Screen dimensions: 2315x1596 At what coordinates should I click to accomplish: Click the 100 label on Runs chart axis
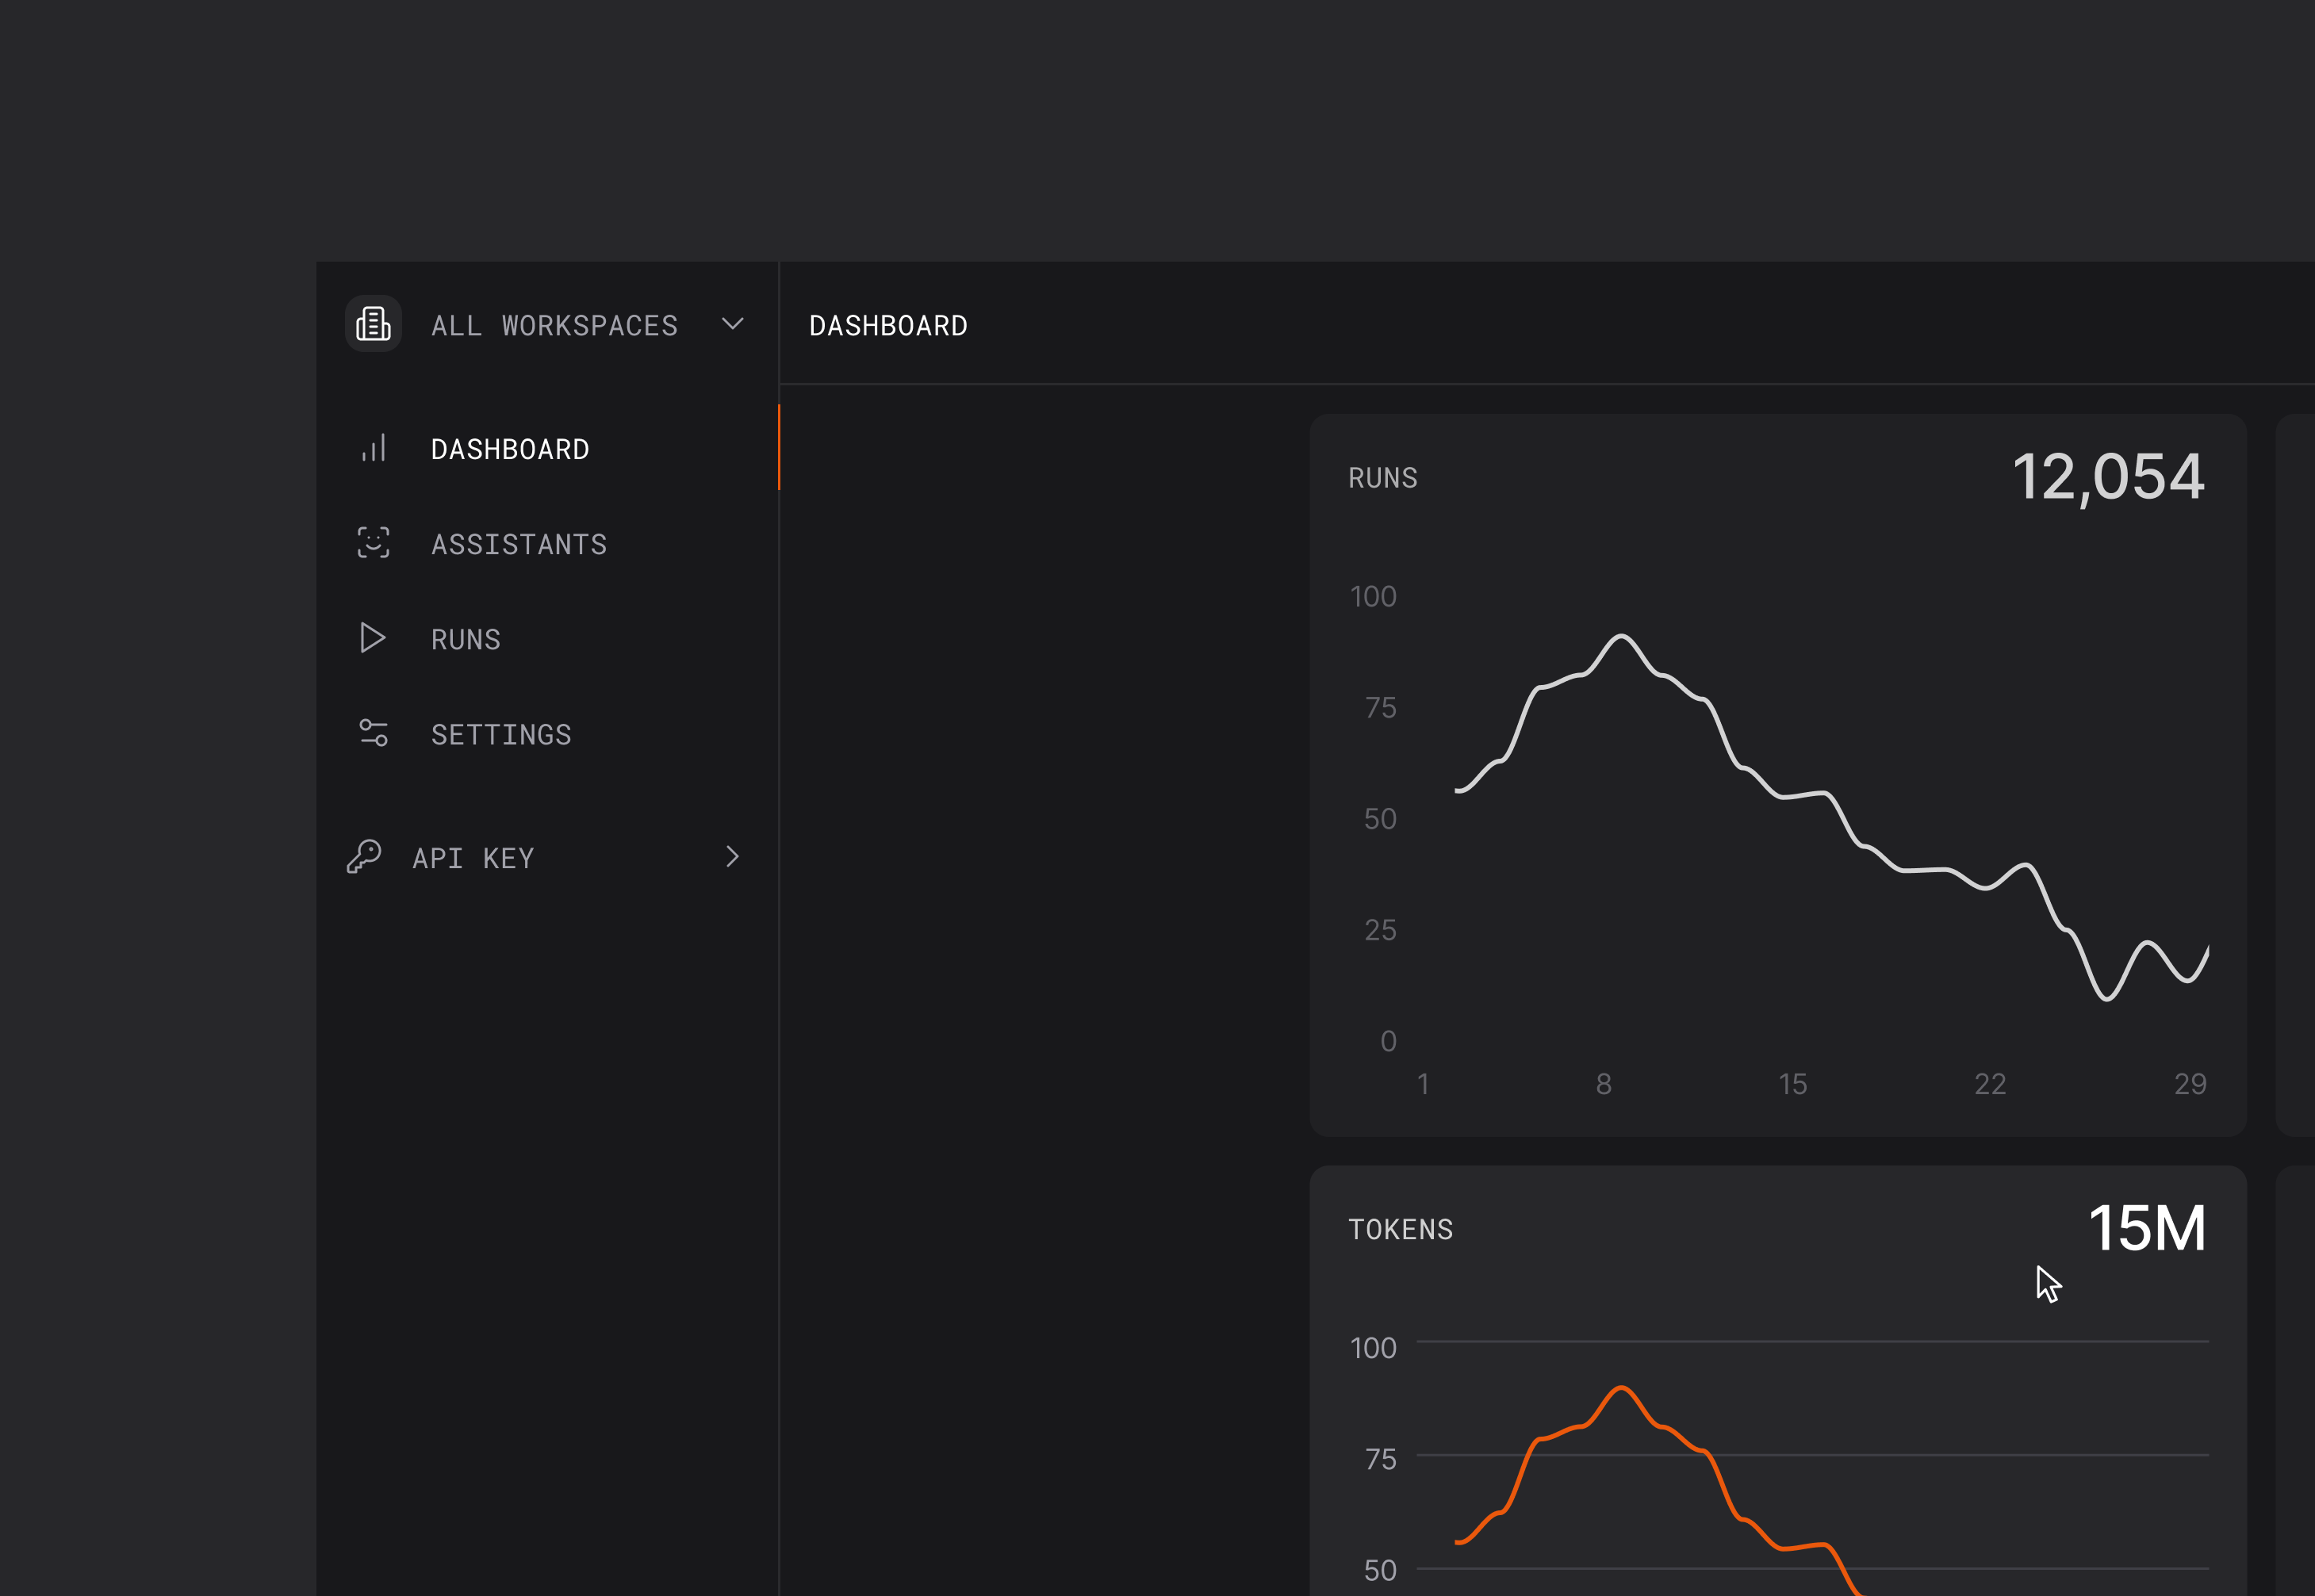(1373, 597)
